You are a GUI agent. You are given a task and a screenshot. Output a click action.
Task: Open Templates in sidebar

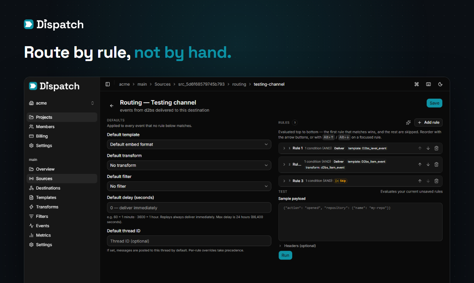[x=62, y=198]
